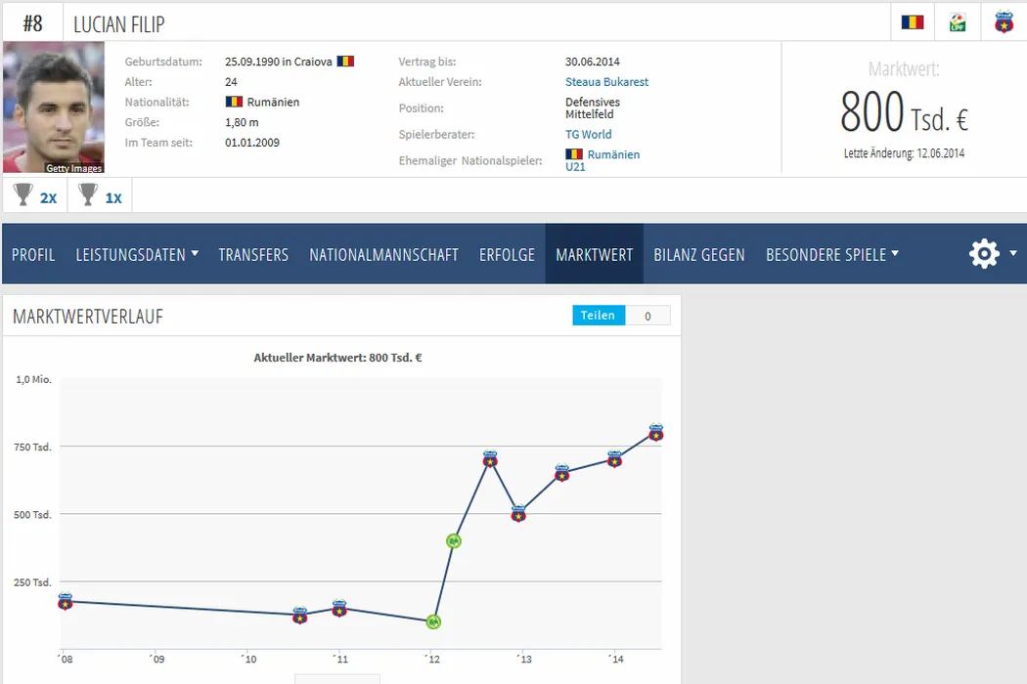
Task: Go to the Profil tab
Action: click(33, 254)
